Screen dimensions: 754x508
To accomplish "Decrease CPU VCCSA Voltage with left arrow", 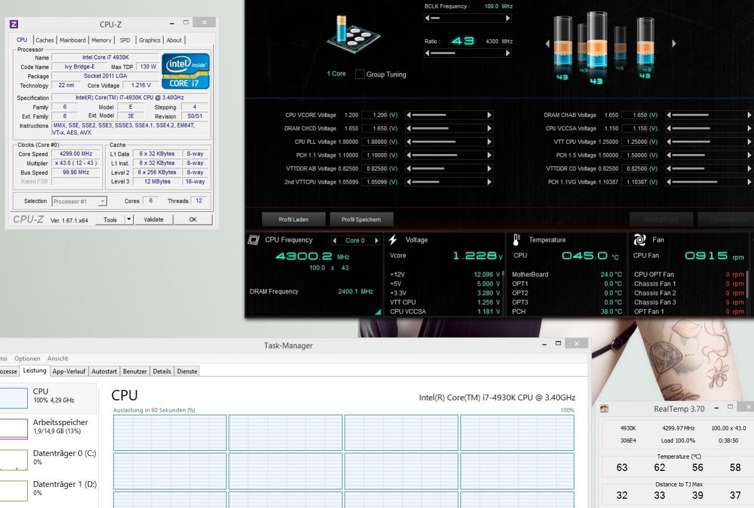I will 668,128.
